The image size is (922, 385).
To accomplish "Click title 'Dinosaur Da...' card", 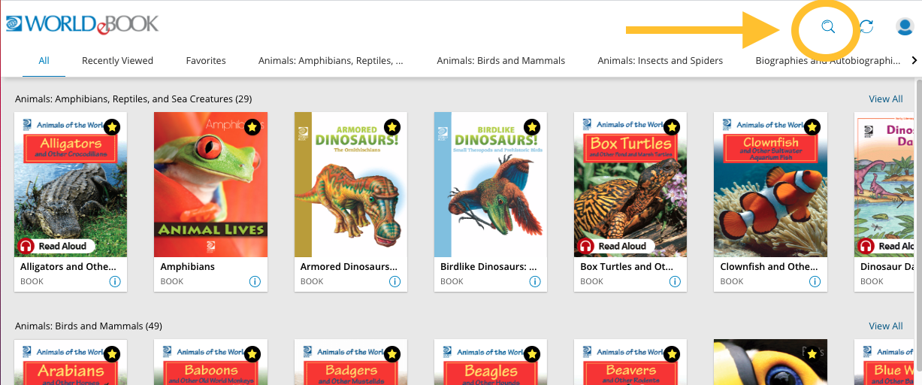I will (x=887, y=266).
